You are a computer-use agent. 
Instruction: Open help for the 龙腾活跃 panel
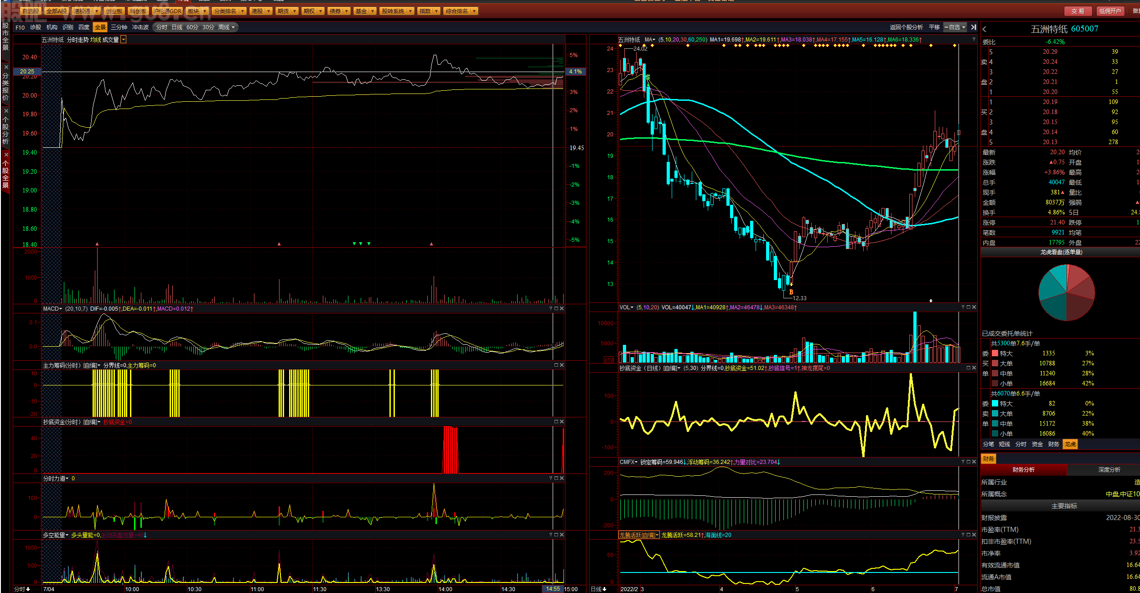point(963,535)
